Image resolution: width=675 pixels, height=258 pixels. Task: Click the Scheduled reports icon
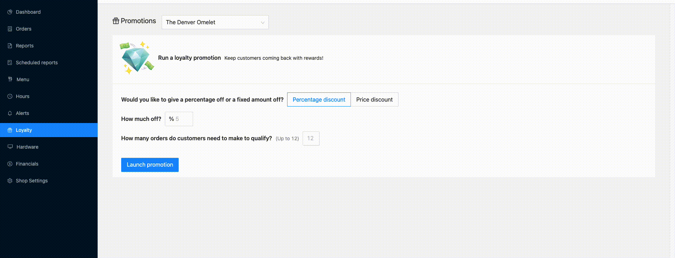point(10,63)
